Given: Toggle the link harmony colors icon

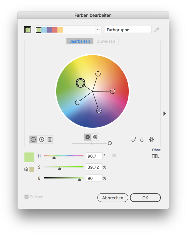Looking at the screenshot, I should pyautogui.click(x=151, y=140).
